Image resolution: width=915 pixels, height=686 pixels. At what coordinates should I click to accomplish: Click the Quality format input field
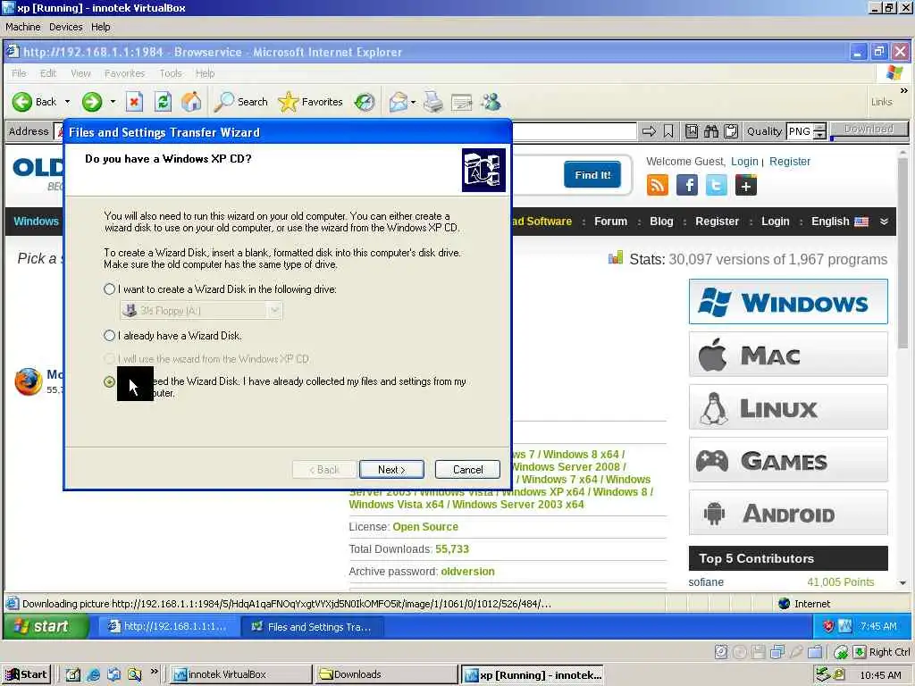[800, 131]
